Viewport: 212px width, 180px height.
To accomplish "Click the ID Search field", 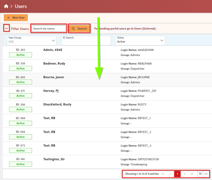I will 86,40.
